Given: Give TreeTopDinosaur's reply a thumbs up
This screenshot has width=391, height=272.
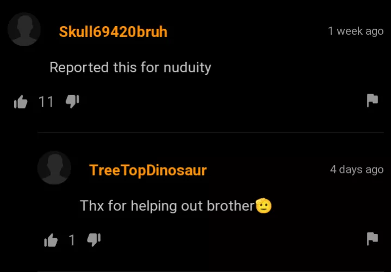Looking at the screenshot, I should pos(51,240).
